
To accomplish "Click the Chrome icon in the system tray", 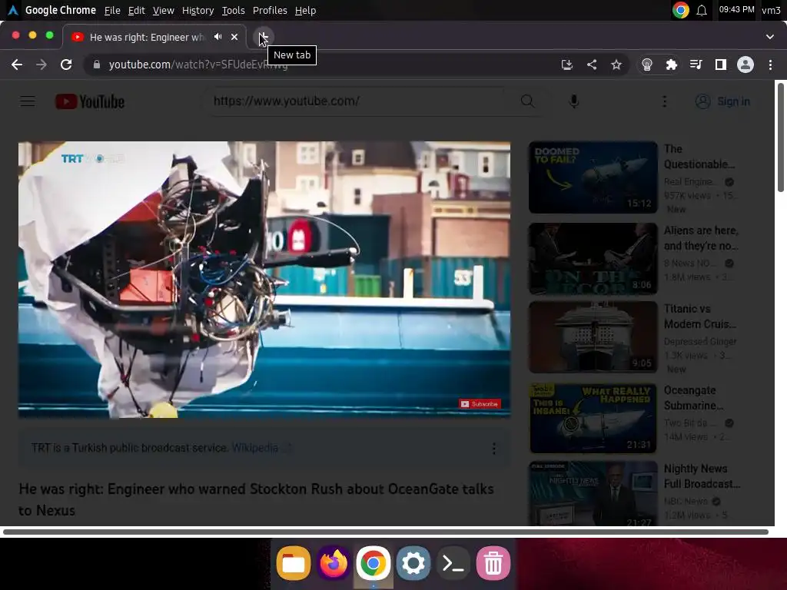I will click(x=681, y=10).
